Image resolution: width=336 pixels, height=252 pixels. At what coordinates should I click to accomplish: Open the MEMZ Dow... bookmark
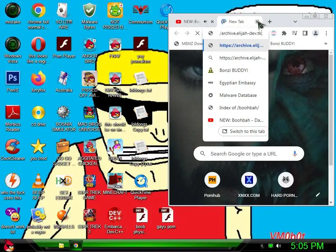[x=188, y=44]
